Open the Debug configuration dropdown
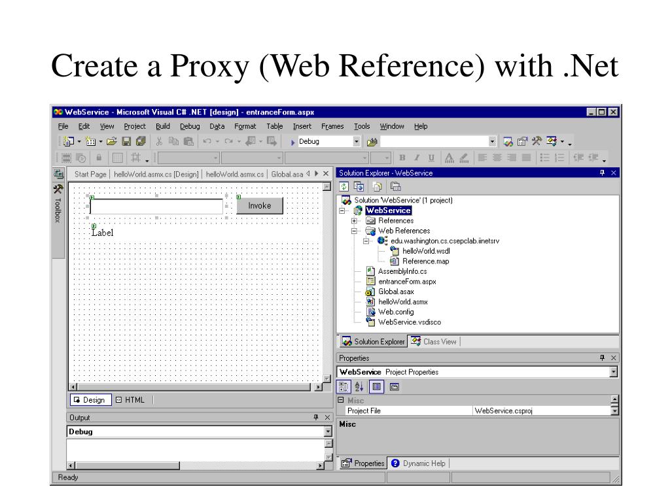This screenshot has width=670, height=502. (x=357, y=141)
